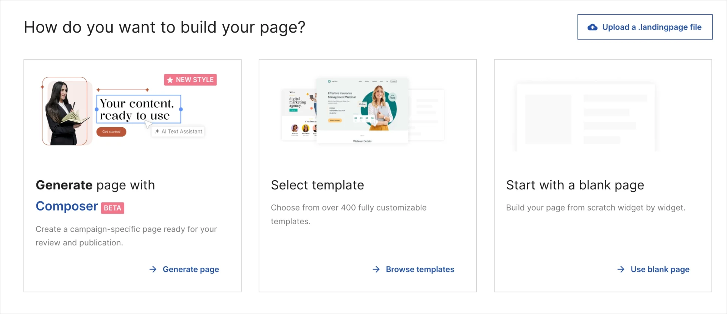Click the arrow icon next to Generate page

(153, 269)
